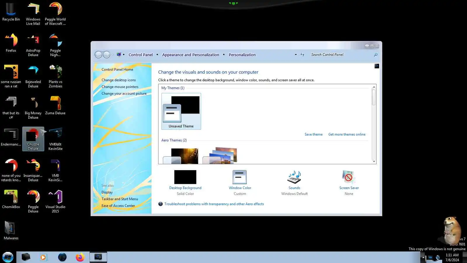467x263 pixels.
Task: Click Control Panel help icon
Action: [x=377, y=66]
